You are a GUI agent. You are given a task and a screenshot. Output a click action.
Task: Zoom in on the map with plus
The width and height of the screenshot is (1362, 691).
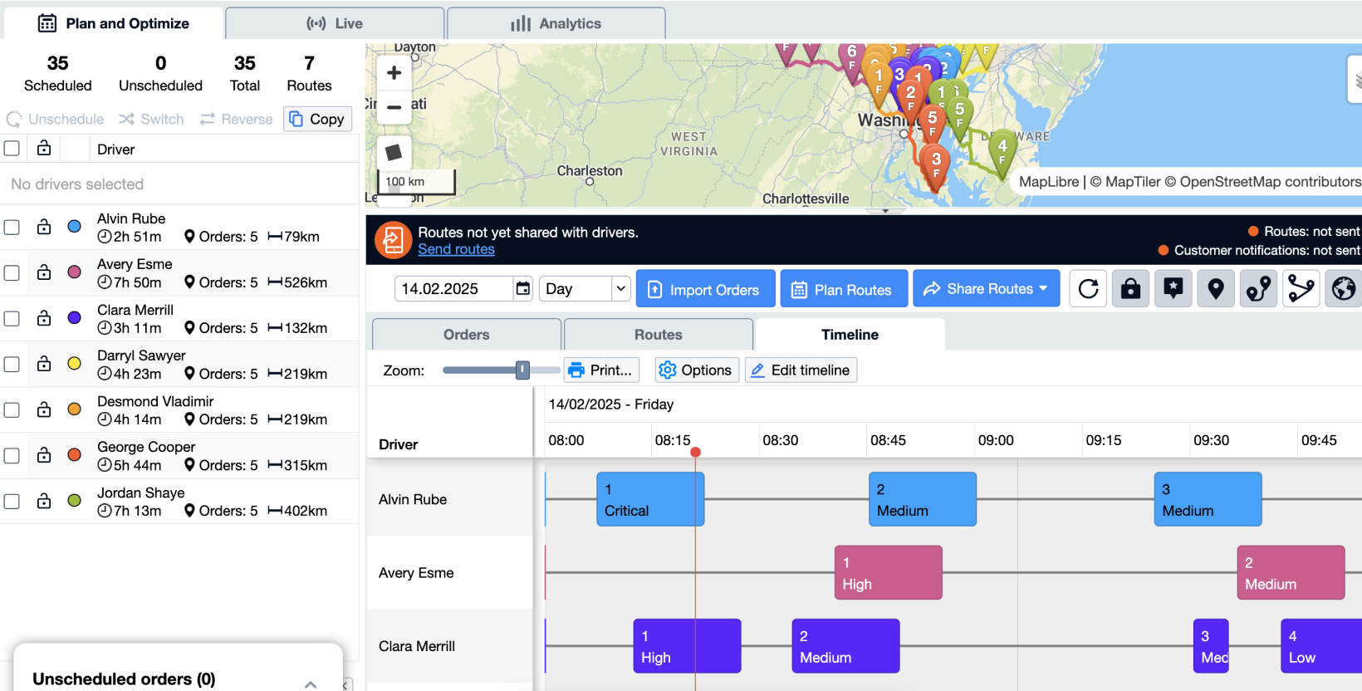[394, 73]
